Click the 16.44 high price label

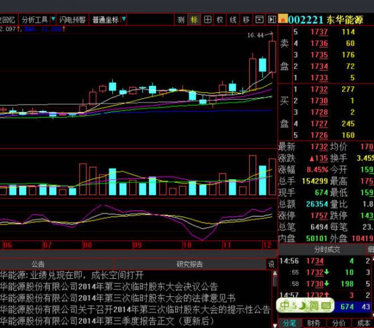[x=255, y=35]
